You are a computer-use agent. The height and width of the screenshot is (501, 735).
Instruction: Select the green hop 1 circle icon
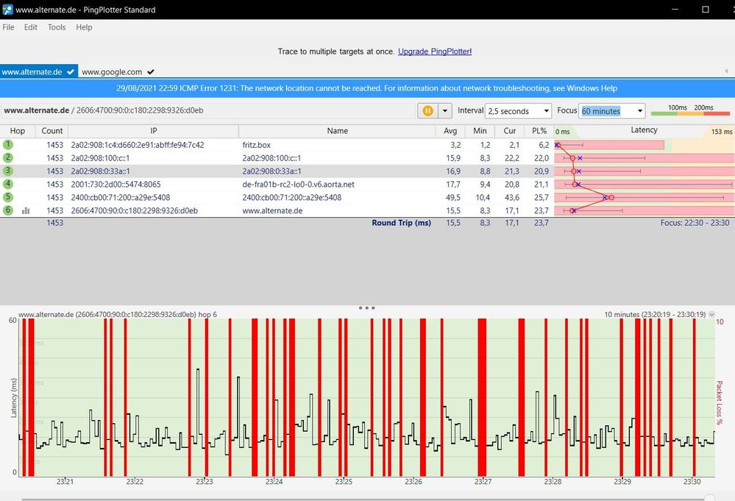pyautogui.click(x=8, y=145)
